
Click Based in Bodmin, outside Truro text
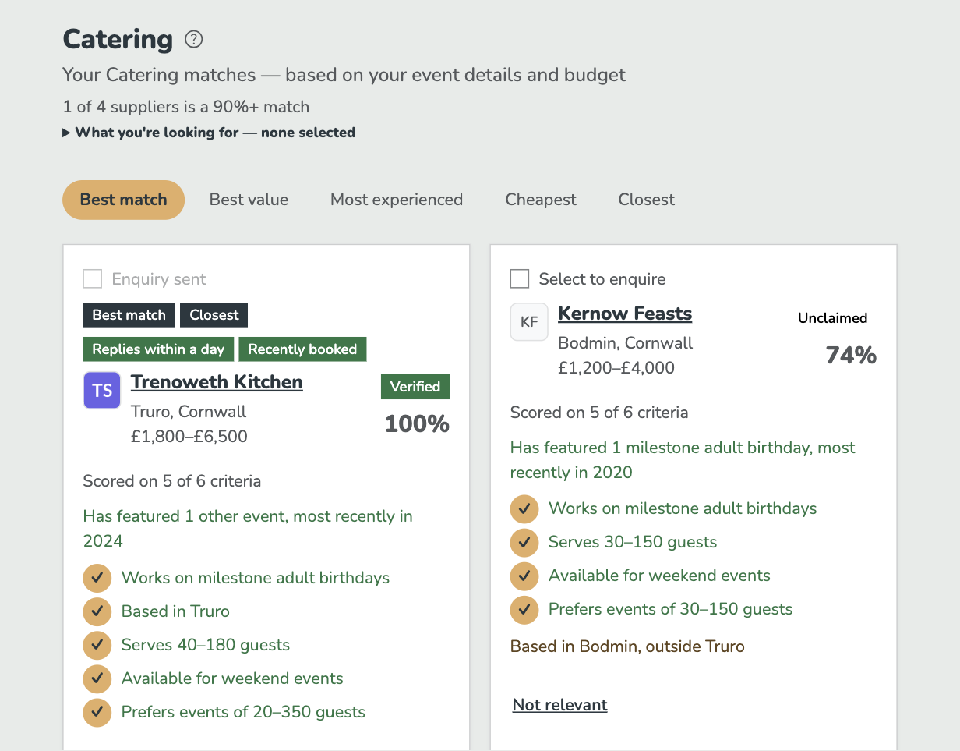627,646
